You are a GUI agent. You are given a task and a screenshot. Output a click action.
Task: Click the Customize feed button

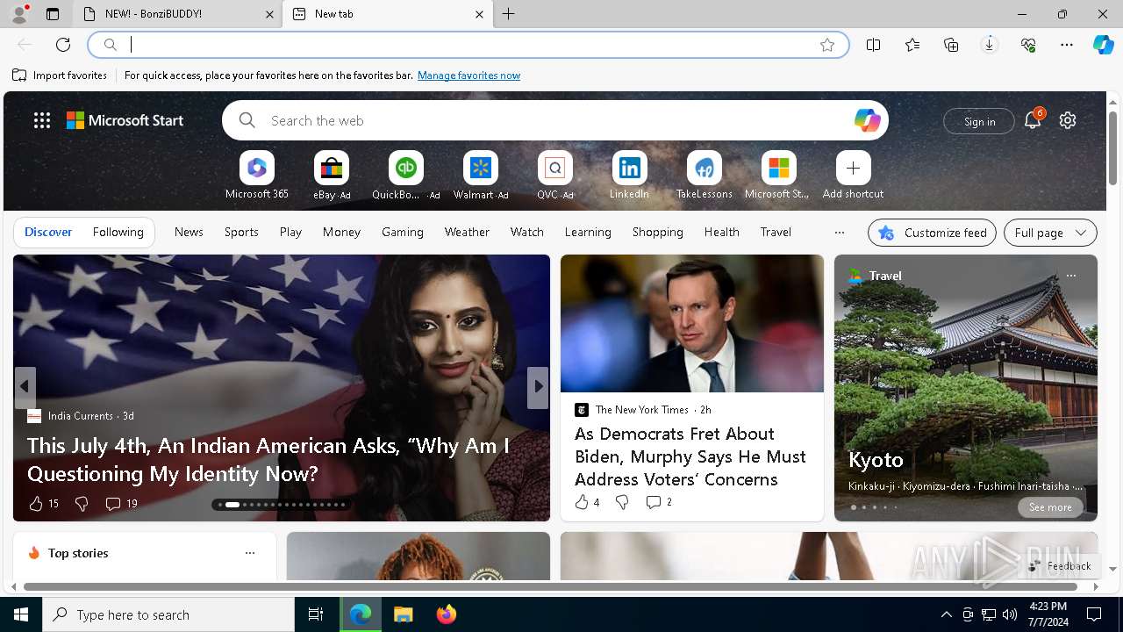(x=932, y=233)
